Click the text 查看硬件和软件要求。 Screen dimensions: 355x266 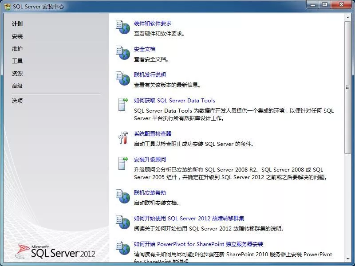click(x=160, y=34)
